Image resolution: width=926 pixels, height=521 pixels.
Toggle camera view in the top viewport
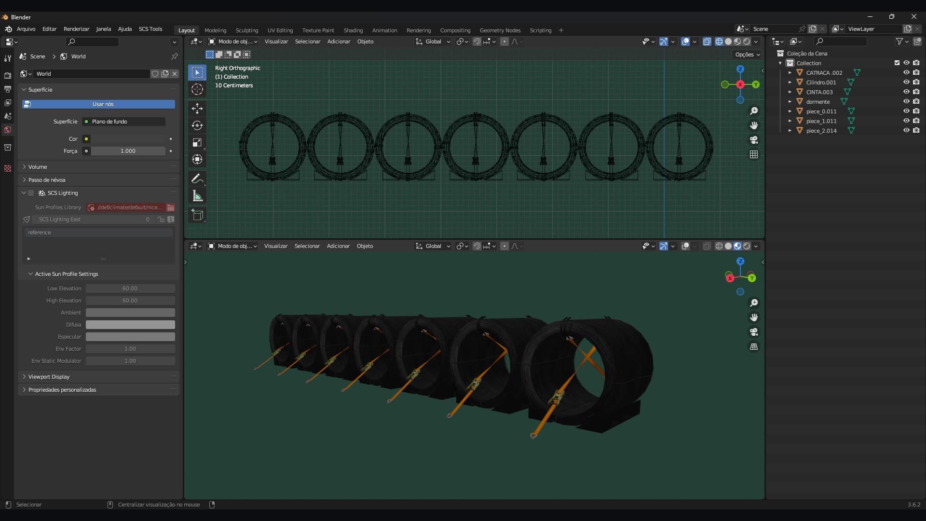[754, 140]
